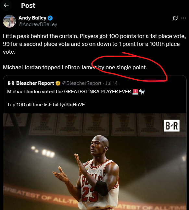Click the Grok slashed-circle icon
Viewport: 189px width, 210px height.
pyautogui.click(x=175, y=18)
